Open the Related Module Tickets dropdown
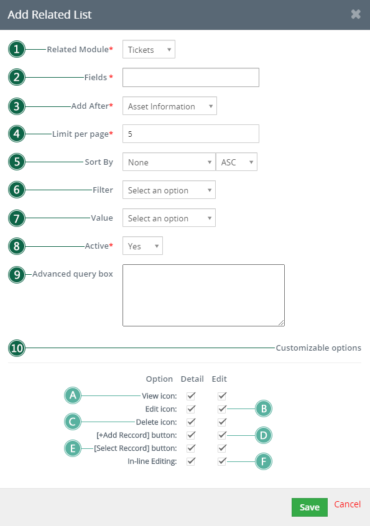This screenshot has height=526, width=370. pyautogui.click(x=149, y=49)
